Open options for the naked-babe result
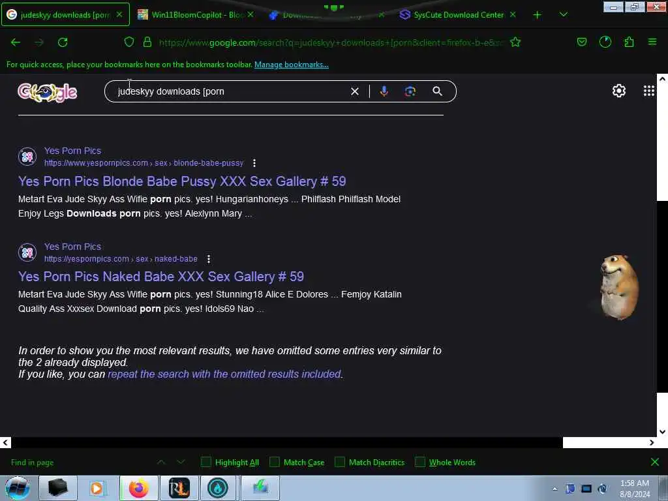The image size is (668, 501). pos(208,259)
